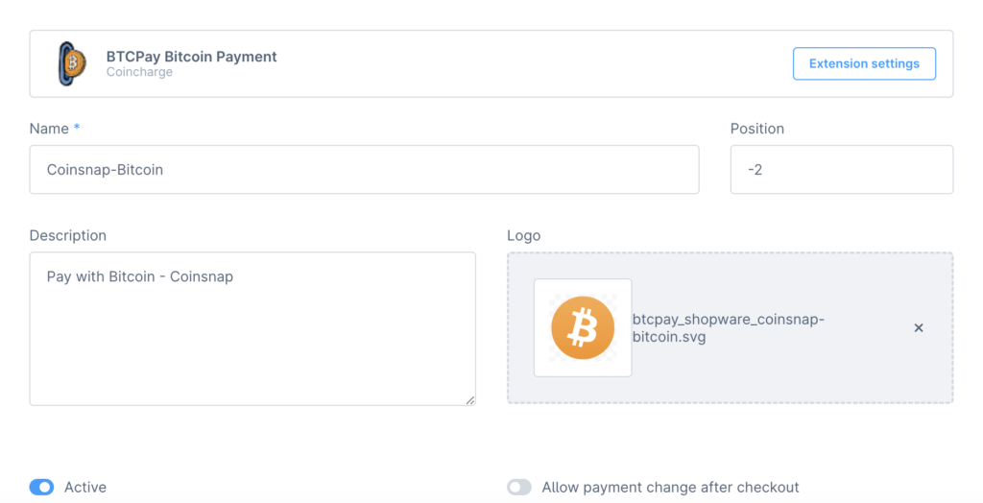This screenshot has width=983, height=503.
Task: Click the Logo section label
Action: pos(523,235)
